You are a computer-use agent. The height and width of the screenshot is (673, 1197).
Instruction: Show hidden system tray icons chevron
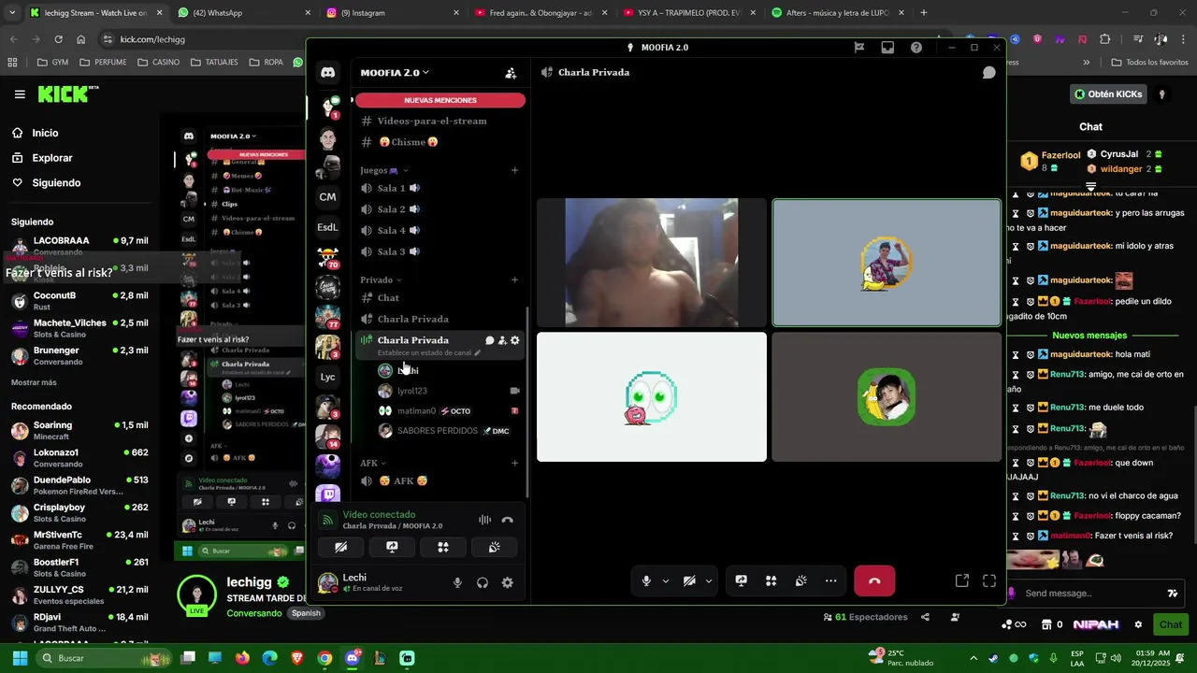click(973, 658)
